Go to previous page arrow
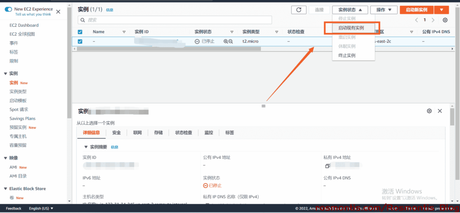 point(416,20)
